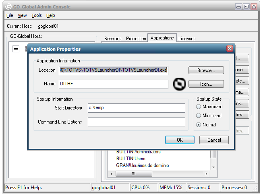Select BUILTIN!Administrators in the list

click(x=139, y=152)
